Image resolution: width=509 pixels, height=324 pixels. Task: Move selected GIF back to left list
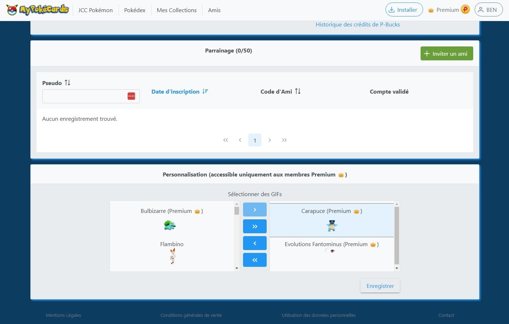(254, 243)
